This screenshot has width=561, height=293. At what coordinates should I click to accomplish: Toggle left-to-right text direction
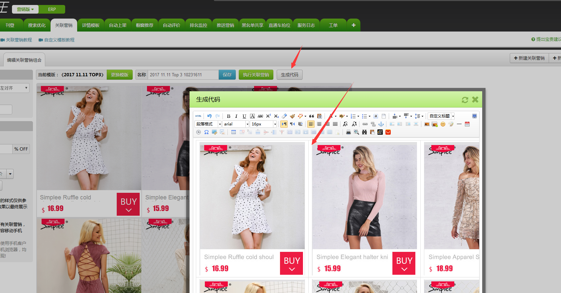(284, 124)
